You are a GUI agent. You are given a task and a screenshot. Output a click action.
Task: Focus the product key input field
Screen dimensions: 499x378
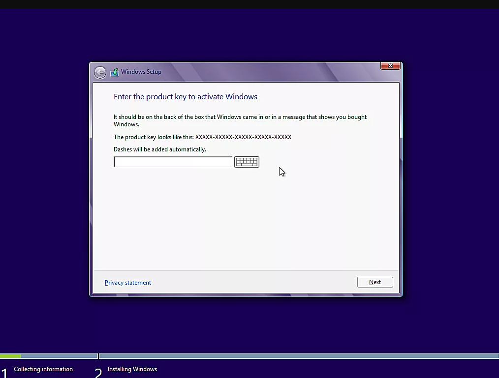(x=173, y=162)
